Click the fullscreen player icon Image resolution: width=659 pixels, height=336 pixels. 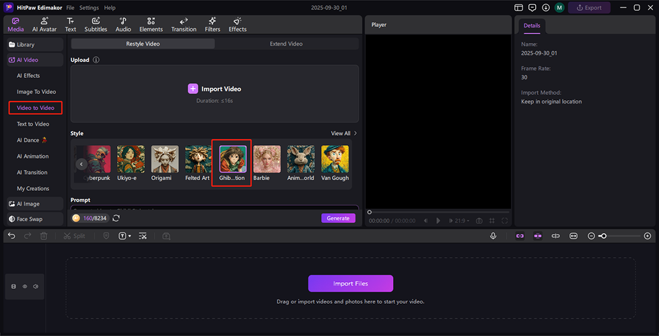(505, 220)
